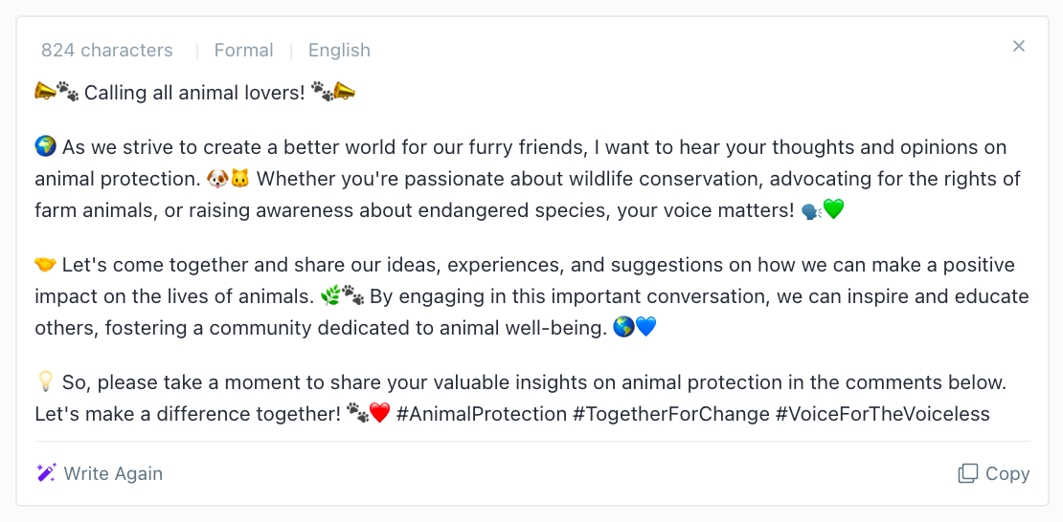The height and width of the screenshot is (522, 1063).
Task: Click the blue heart emoji
Action: 646,328
